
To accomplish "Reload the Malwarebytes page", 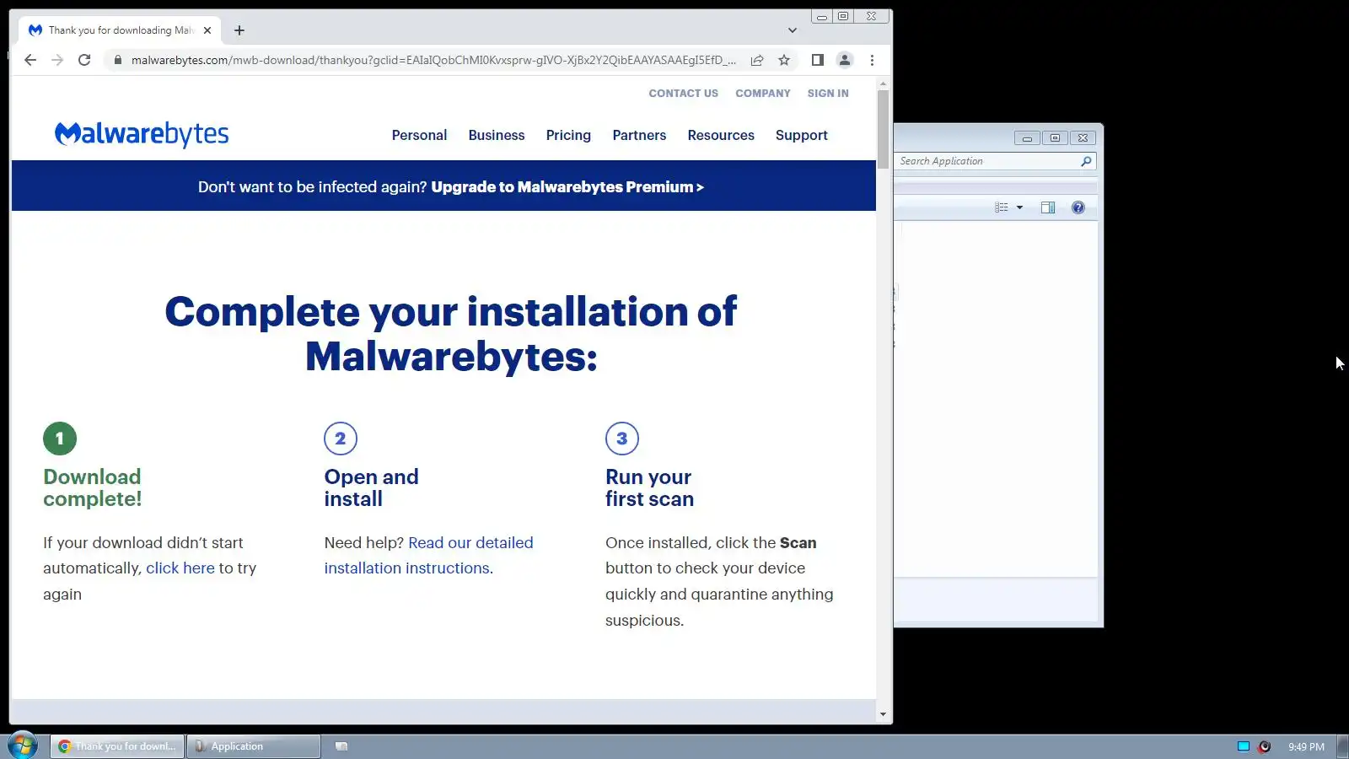I will coord(84,60).
